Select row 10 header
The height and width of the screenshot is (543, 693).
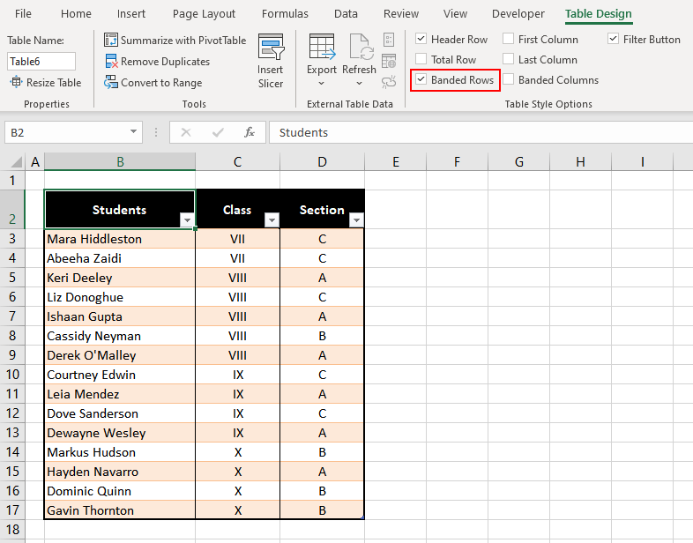pyautogui.click(x=12, y=375)
